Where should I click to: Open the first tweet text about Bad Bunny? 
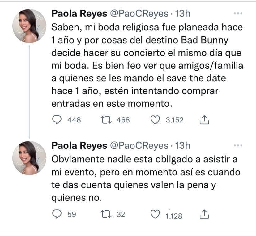click(147, 65)
